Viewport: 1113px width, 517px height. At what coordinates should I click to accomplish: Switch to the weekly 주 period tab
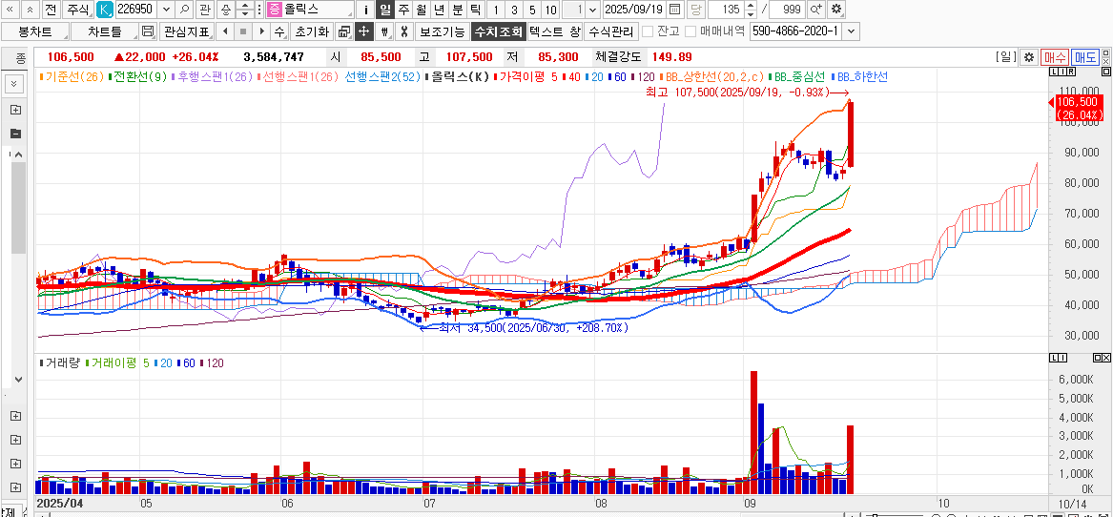[403, 10]
